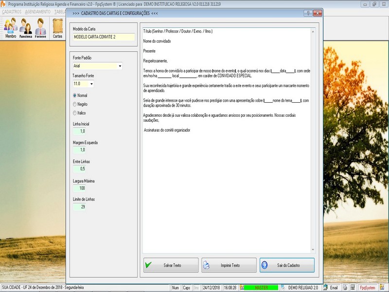Click the 'SUA CIDADE - UF' status text
Image resolution: width=389 pixels, height=292 pixels.
coord(12,288)
